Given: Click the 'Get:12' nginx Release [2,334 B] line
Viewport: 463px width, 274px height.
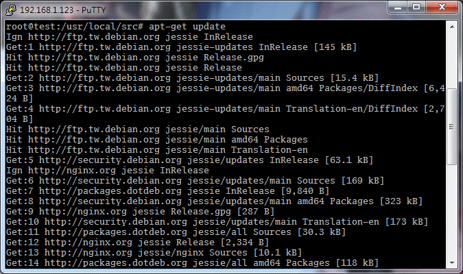Looking at the screenshot, I should point(138,242).
